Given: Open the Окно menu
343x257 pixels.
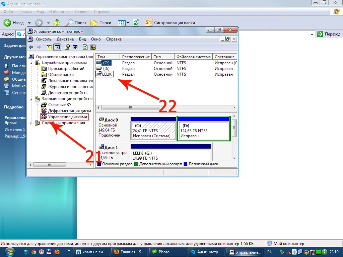Looking at the screenshot, I should point(96,39).
